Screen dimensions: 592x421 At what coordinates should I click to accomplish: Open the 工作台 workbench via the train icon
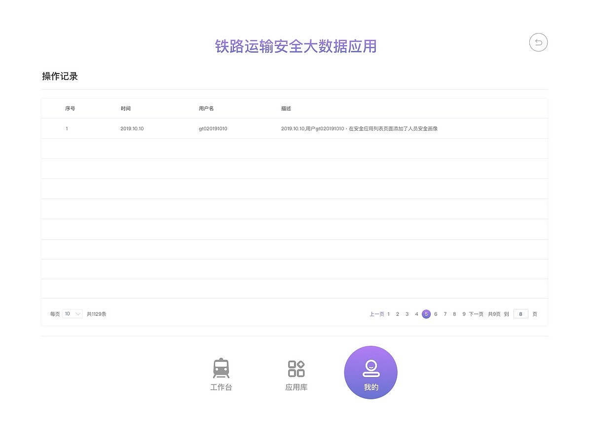[222, 367]
